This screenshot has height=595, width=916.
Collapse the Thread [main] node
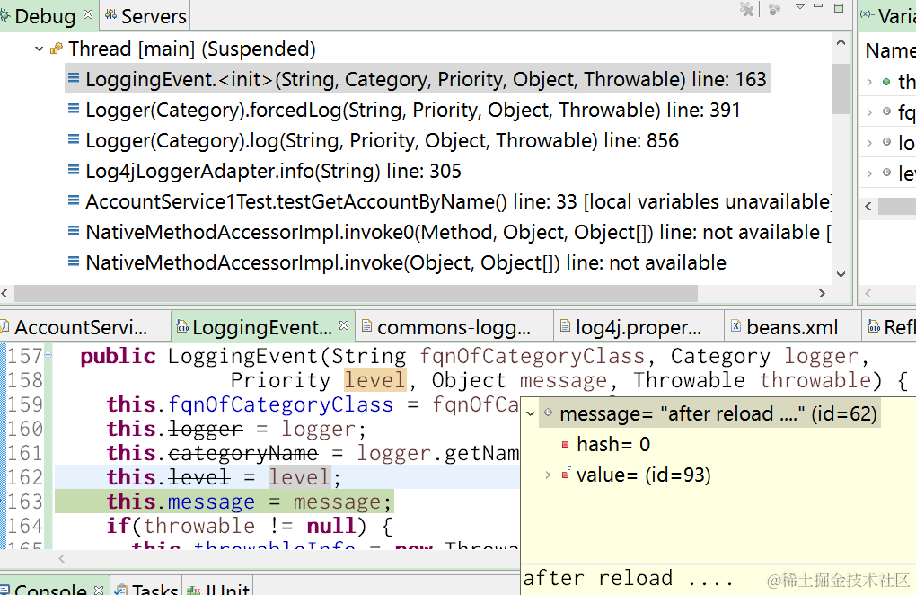(x=40, y=49)
